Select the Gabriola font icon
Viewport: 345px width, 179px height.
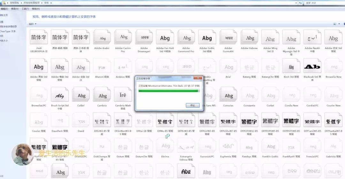[333, 145]
